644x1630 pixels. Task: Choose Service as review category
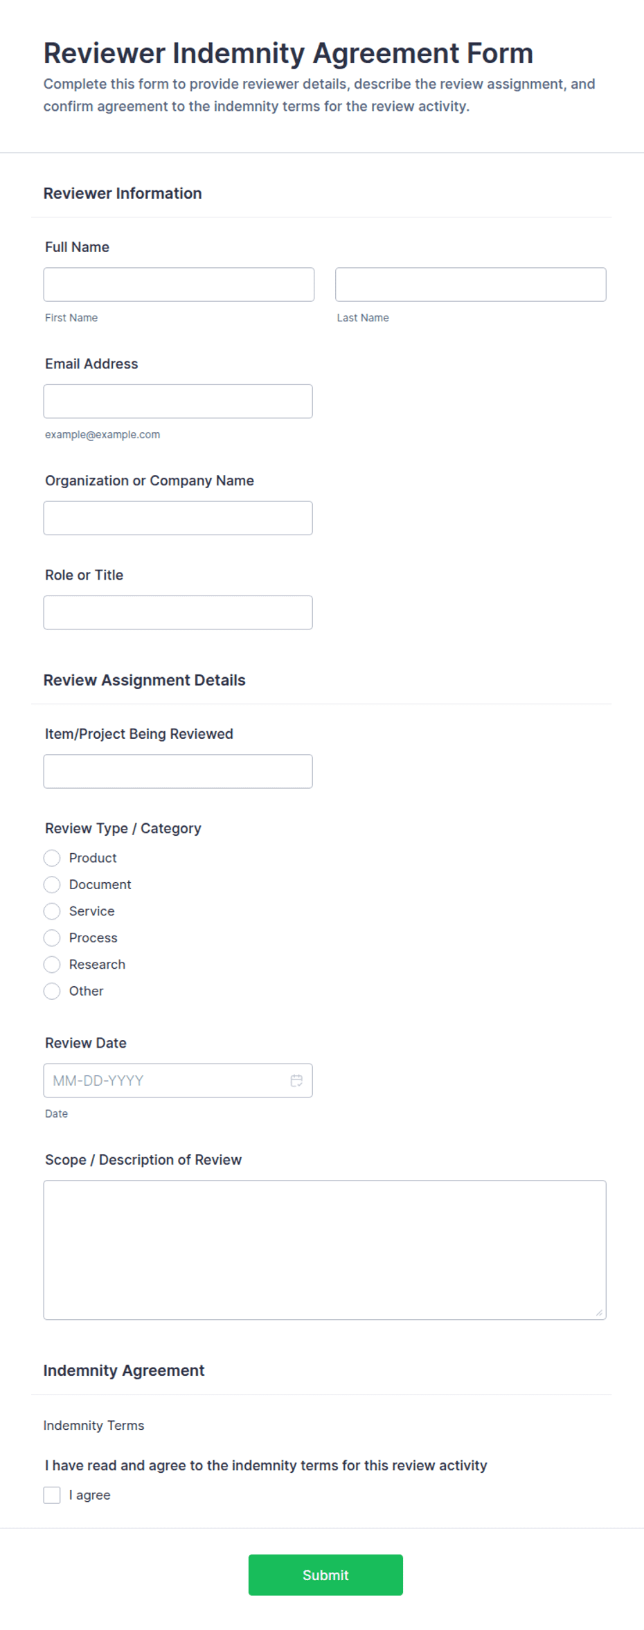52,911
